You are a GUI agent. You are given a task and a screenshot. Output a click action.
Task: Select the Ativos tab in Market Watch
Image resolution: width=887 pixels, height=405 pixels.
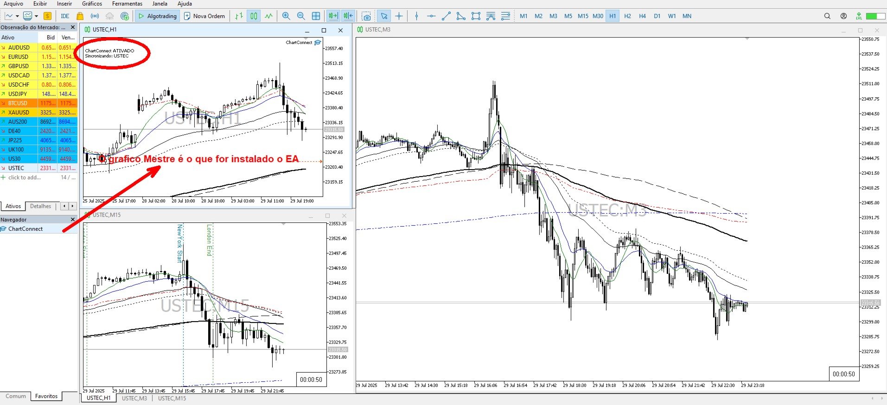[13, 206]
